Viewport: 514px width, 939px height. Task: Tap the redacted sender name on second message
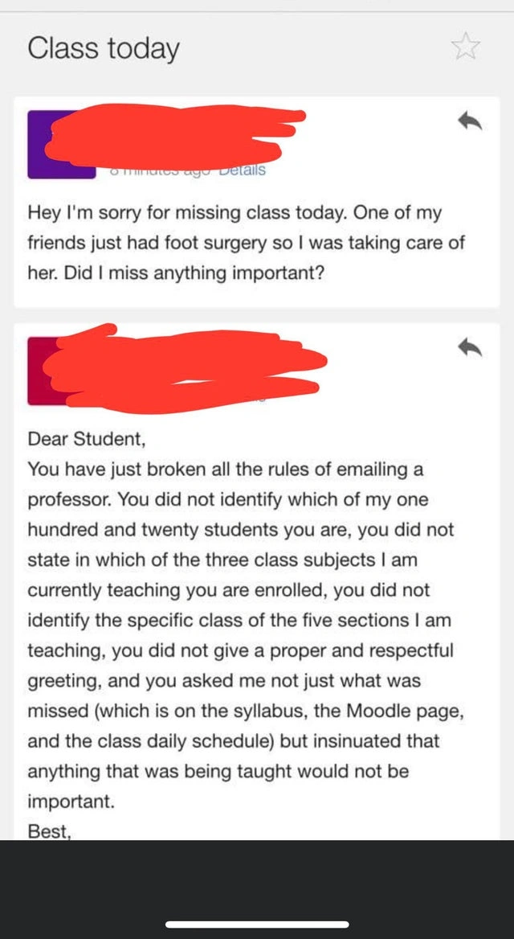pyautogui.click(x=185, y=366)
